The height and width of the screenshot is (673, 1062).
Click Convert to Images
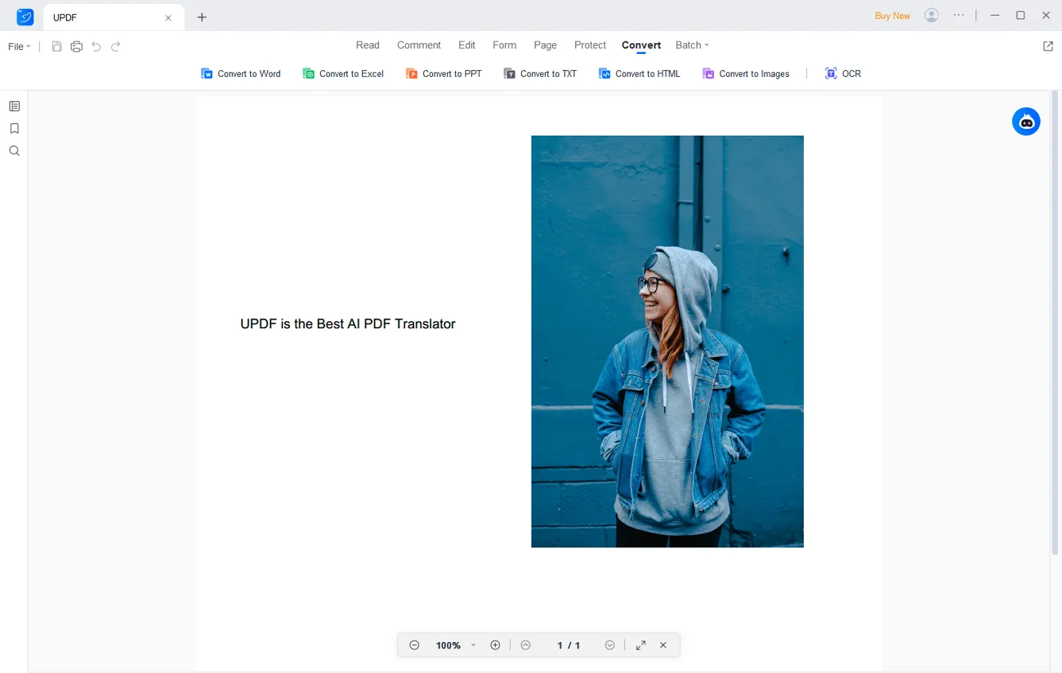[746, 74]
